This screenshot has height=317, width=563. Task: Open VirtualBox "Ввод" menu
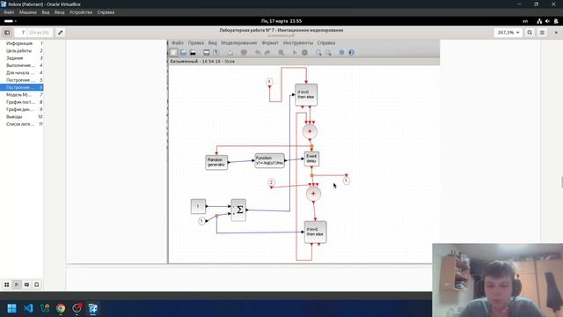(60, 12)
